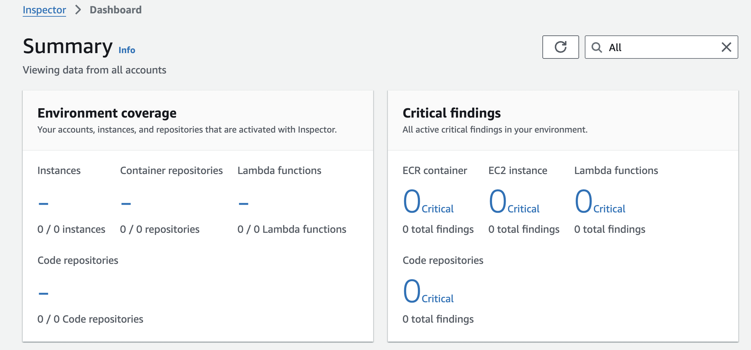Click the Critical findings heading
Viewport: 751px width, 350px height.
pyautogui.click(x=452, y=113)
